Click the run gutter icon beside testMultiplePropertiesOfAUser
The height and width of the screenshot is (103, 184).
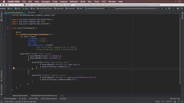point(8,34)
